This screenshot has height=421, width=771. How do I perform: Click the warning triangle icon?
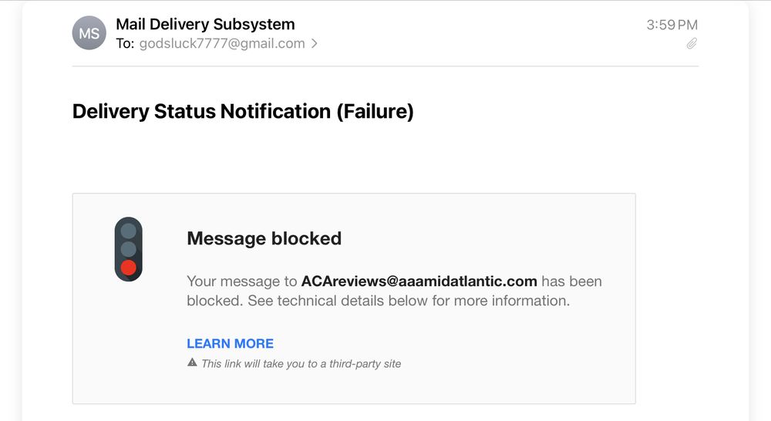pos(192,362)
